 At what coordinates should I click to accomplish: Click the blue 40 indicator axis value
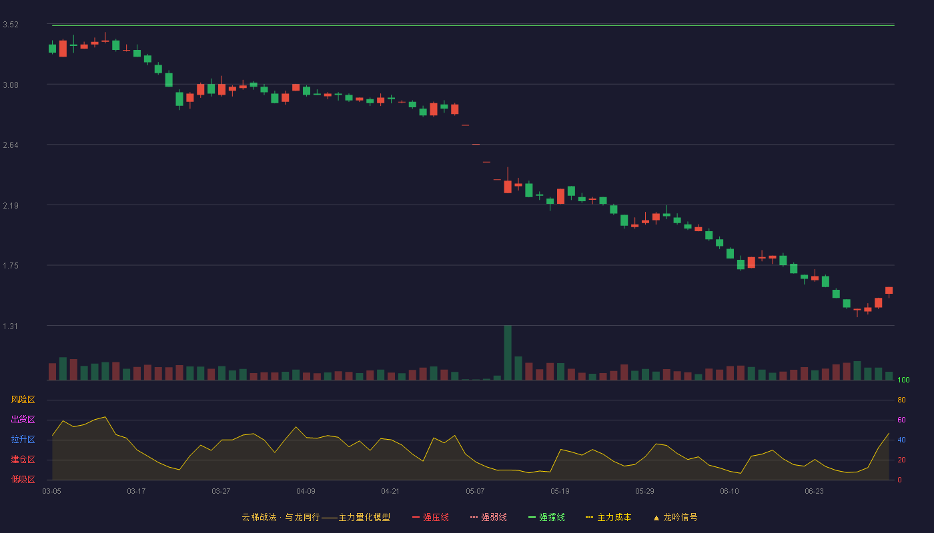901,440
